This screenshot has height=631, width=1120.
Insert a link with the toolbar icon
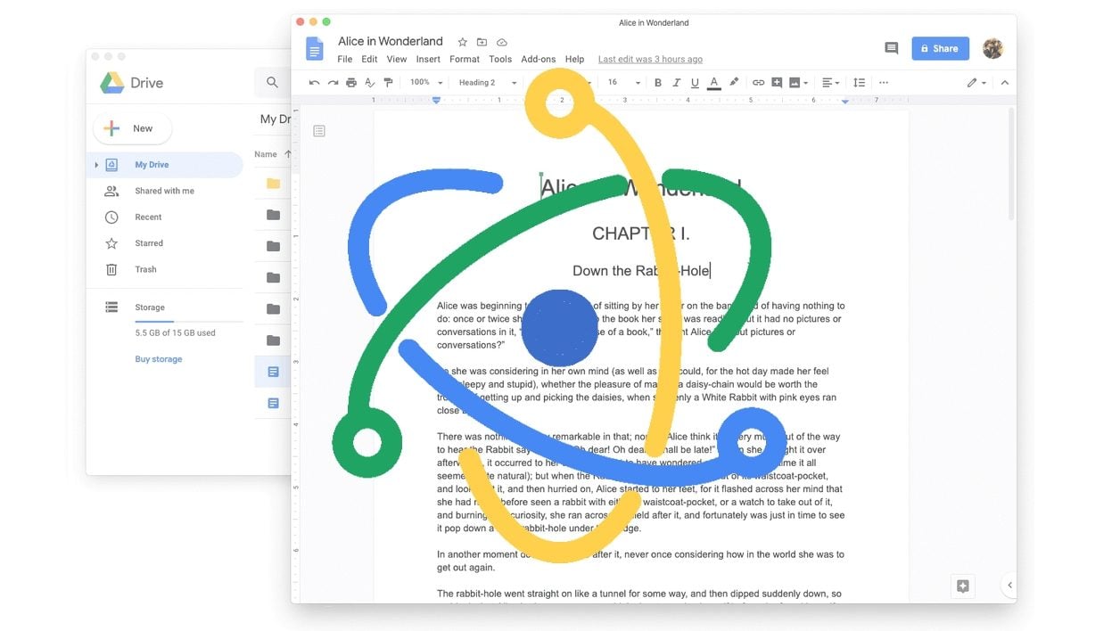click(758, 83)
